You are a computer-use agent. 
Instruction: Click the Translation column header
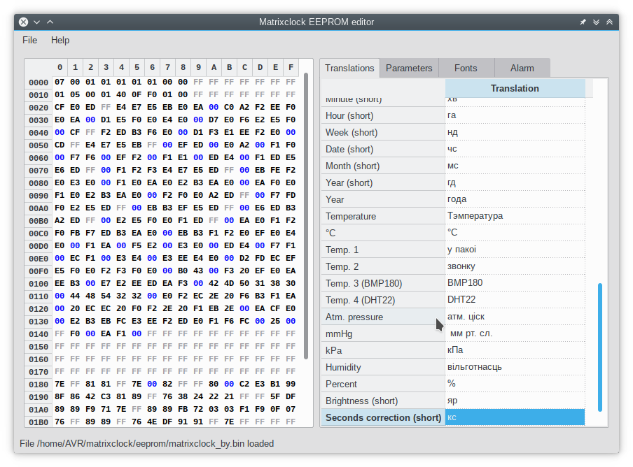tap(515, 88)
